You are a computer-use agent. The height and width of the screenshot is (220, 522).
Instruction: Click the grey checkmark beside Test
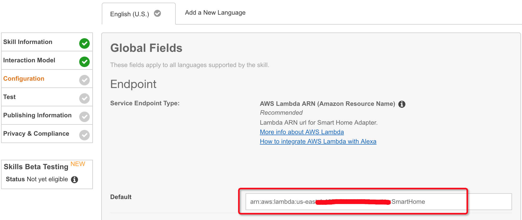pyautogui.click(x=84, y=98)
